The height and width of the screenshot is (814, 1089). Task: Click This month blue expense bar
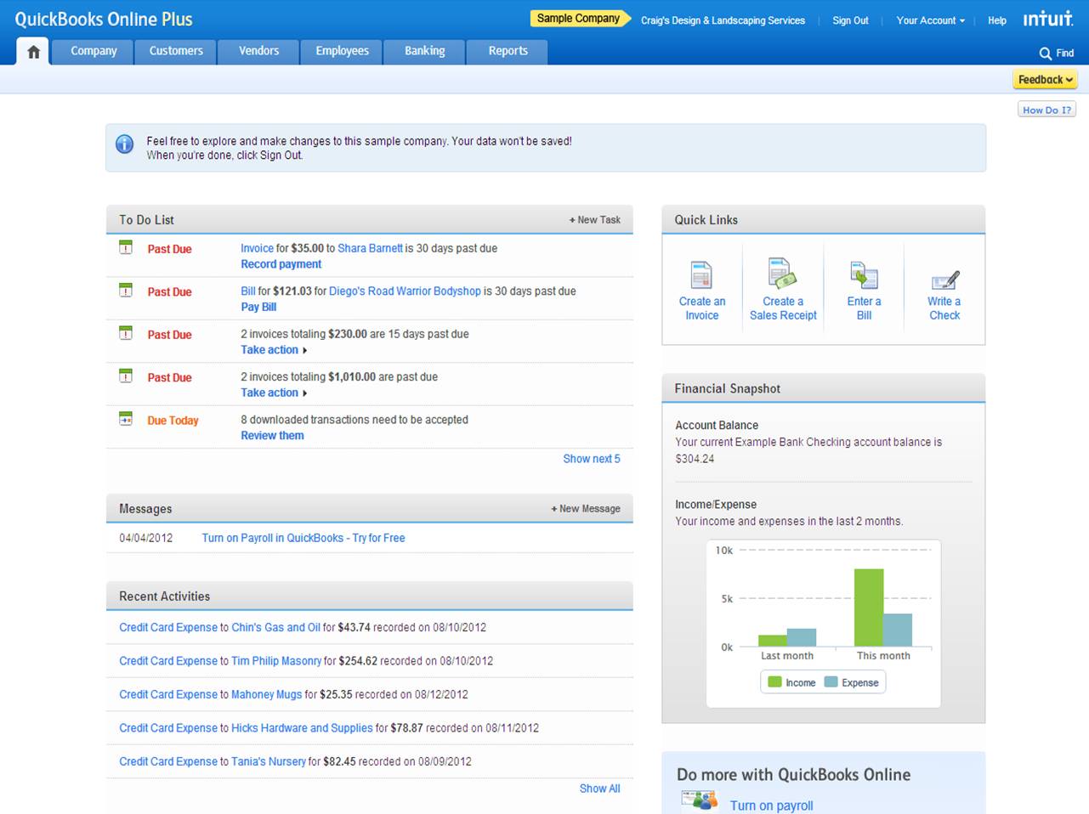tap(898, 630)
